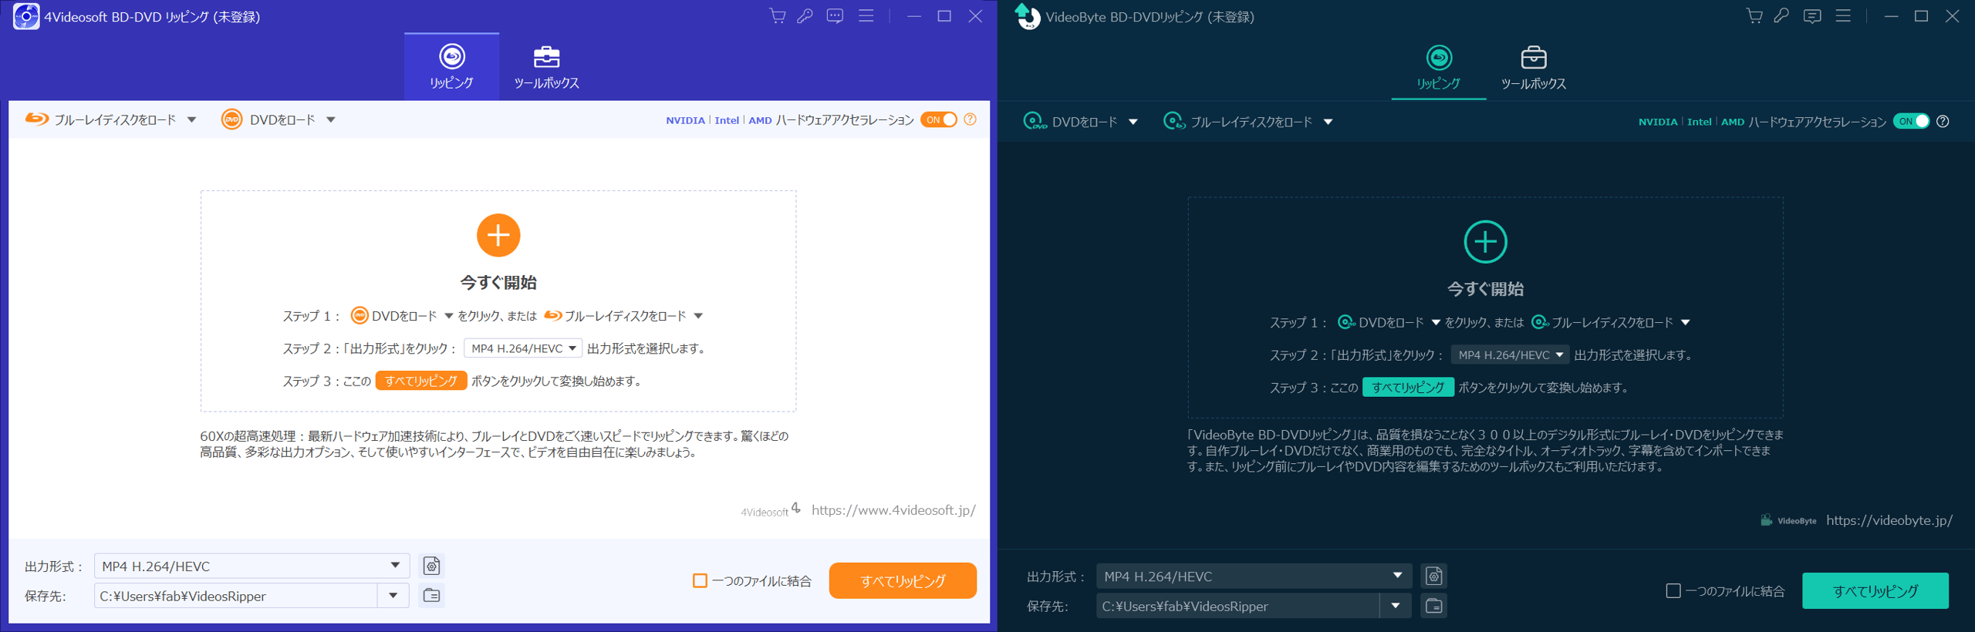Click orange すべてリッピング button at 4Videosoft bottom
This screenshot has height=632, width=1975.
coord(903,580)
